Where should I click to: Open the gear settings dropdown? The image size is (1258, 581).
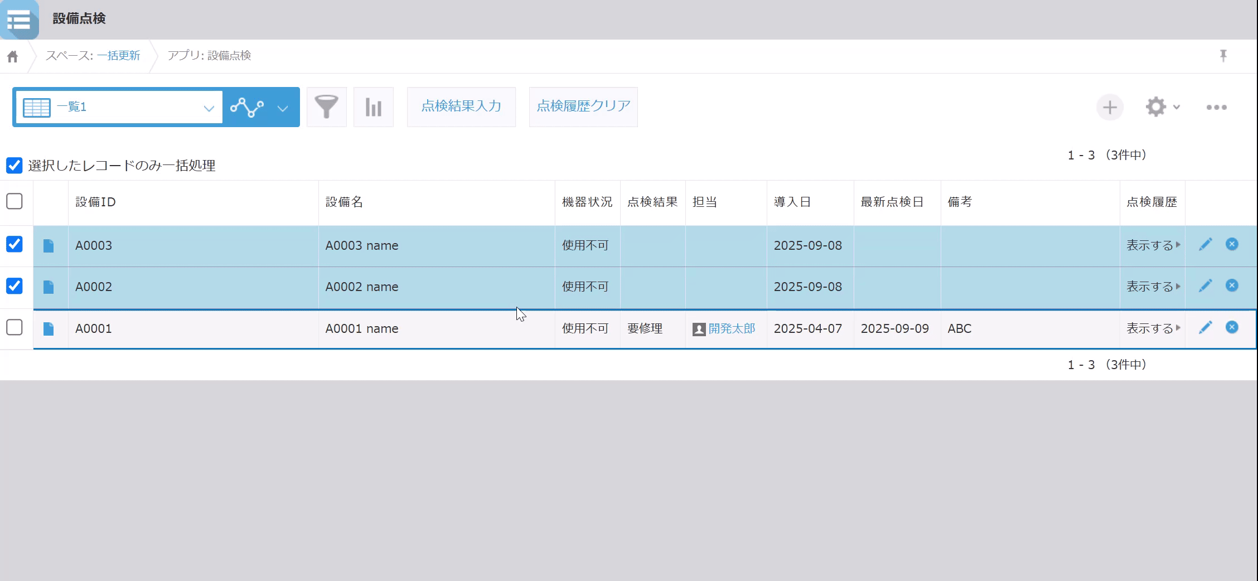[x=1162, y=107]
